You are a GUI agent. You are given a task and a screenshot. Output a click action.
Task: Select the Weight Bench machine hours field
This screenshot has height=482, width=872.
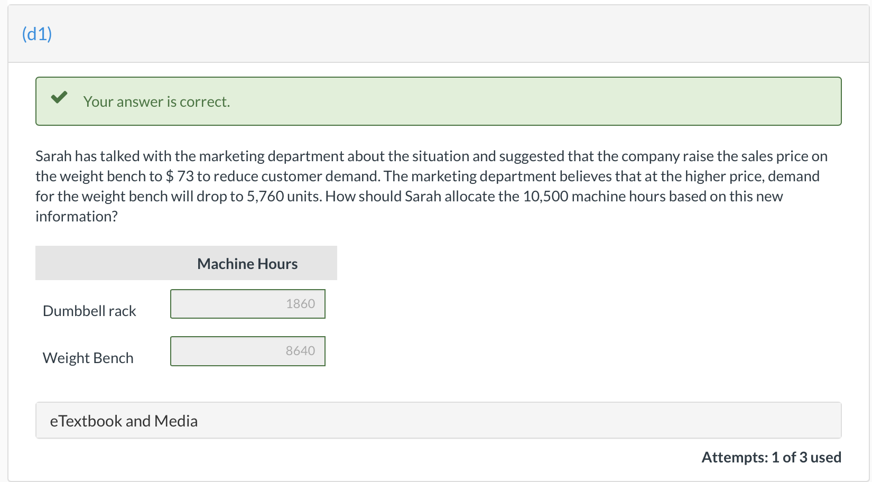247,351
